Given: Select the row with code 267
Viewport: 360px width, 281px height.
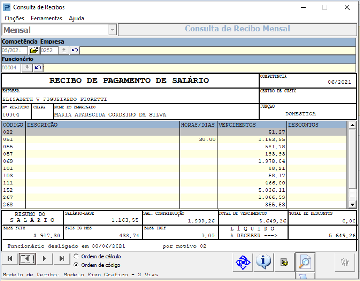Looking at the screenshot, I should click(174, 197).
